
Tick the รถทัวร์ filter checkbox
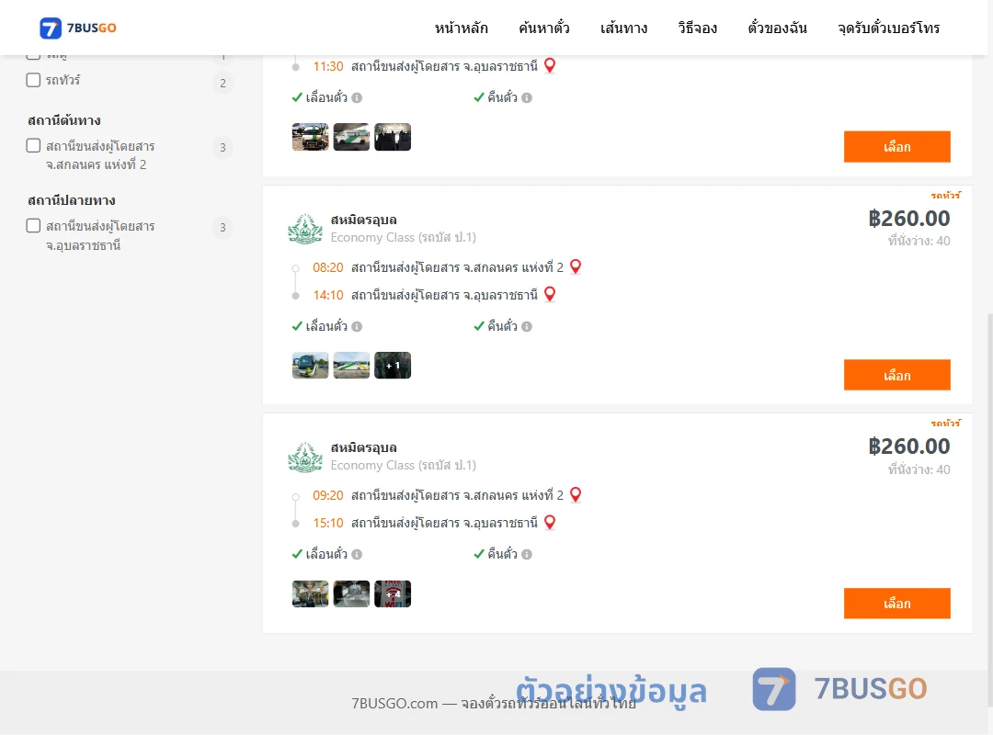pos(34,80)
